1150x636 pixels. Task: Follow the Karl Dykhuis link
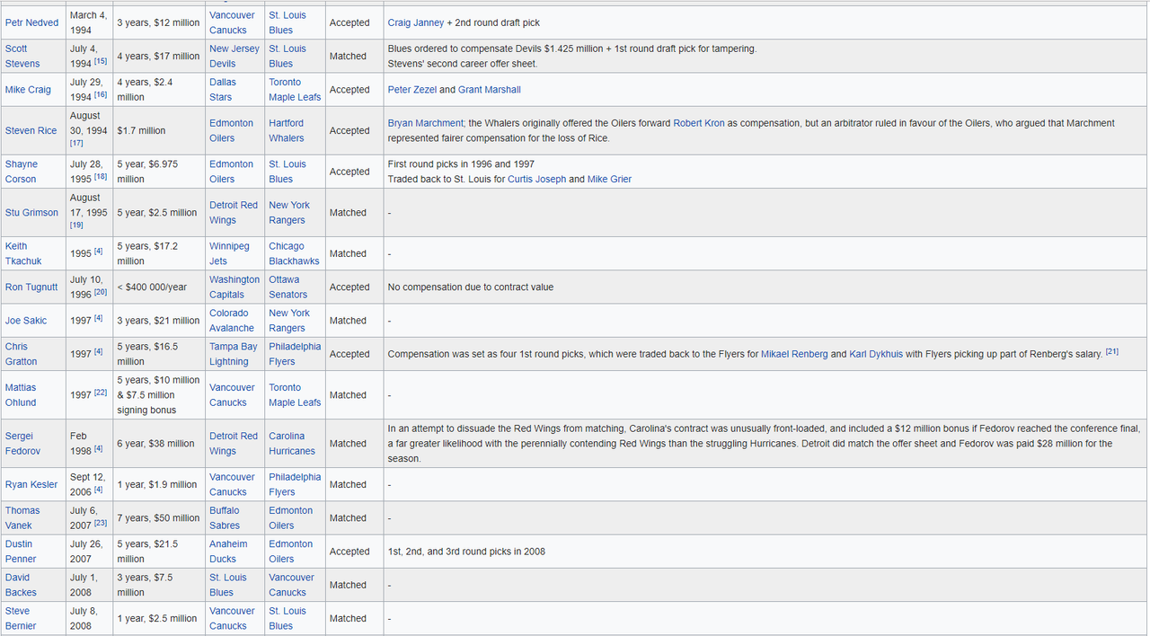tap(876, 354)
